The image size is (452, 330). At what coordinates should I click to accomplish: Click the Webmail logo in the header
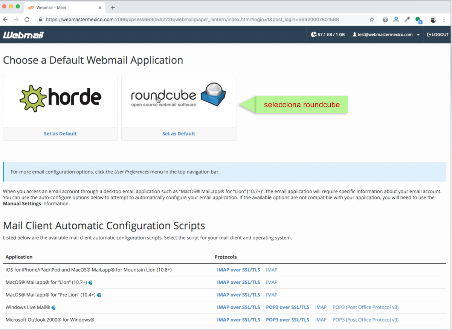(x=23, y=35)
